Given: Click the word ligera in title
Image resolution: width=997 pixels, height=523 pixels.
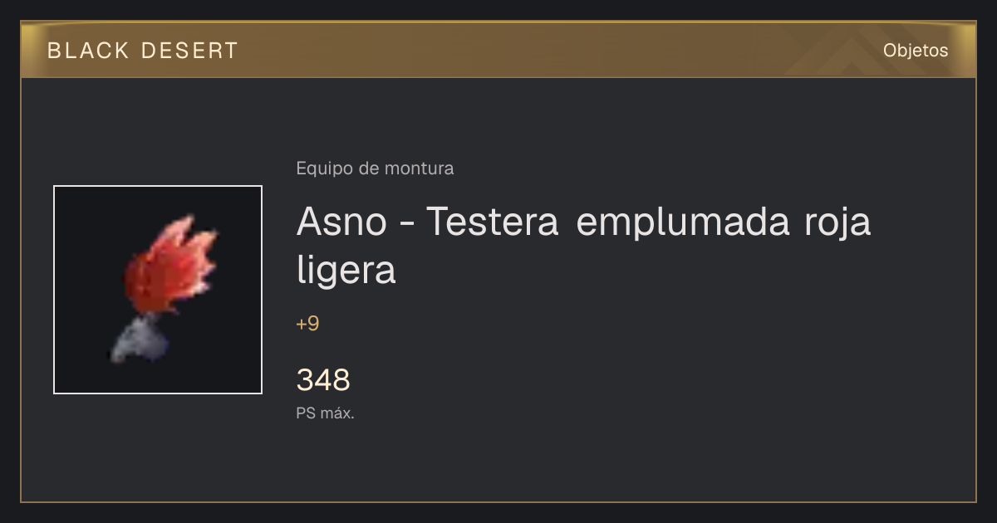Looking at the screenshot, I should coord(346,272).
